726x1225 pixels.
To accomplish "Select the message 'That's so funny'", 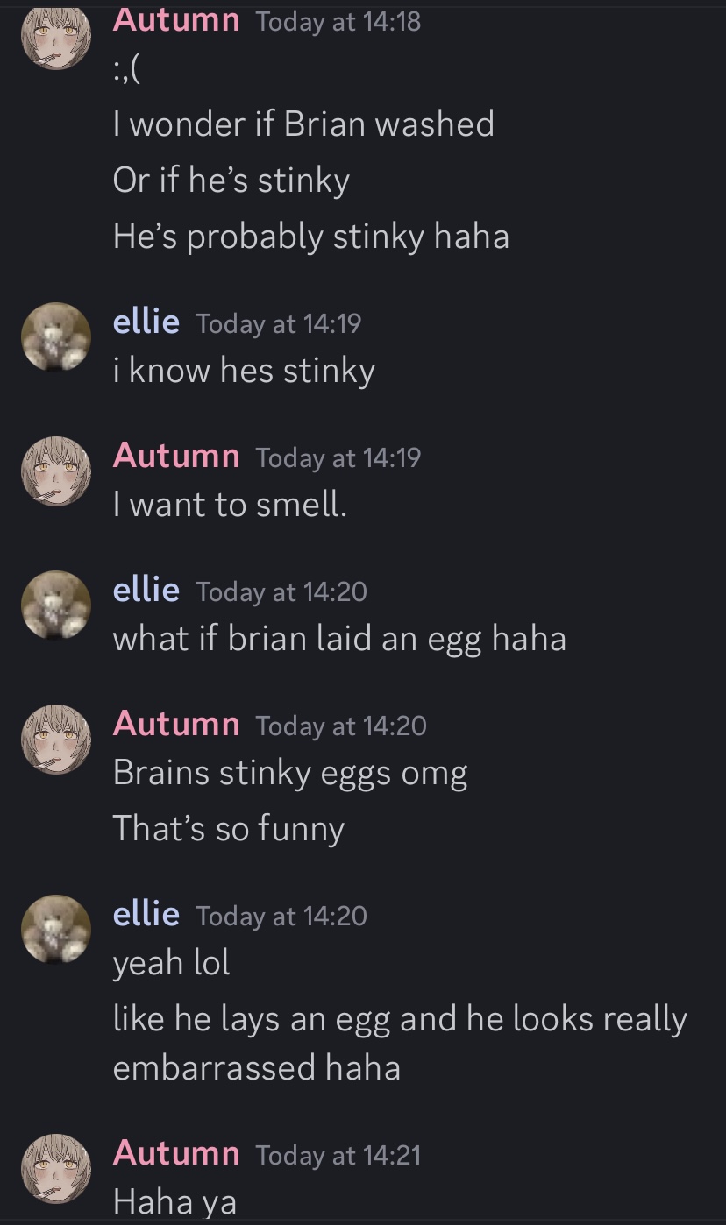I will point(229,829).
